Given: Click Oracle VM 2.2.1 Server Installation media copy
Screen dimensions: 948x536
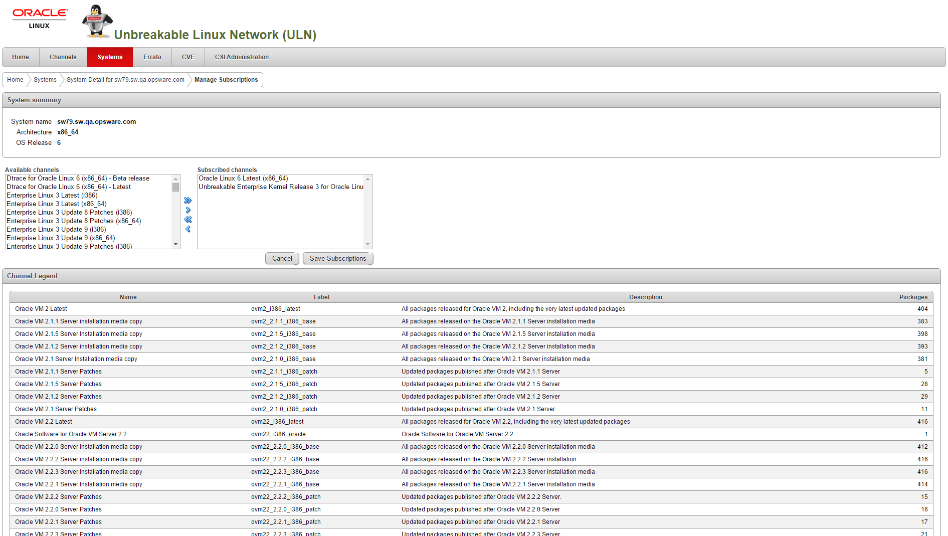Looking at the screenshot, I should [79, 484].
